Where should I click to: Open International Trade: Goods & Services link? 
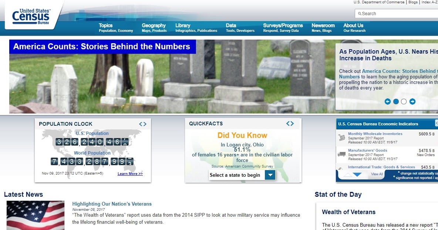coord(381,167)
